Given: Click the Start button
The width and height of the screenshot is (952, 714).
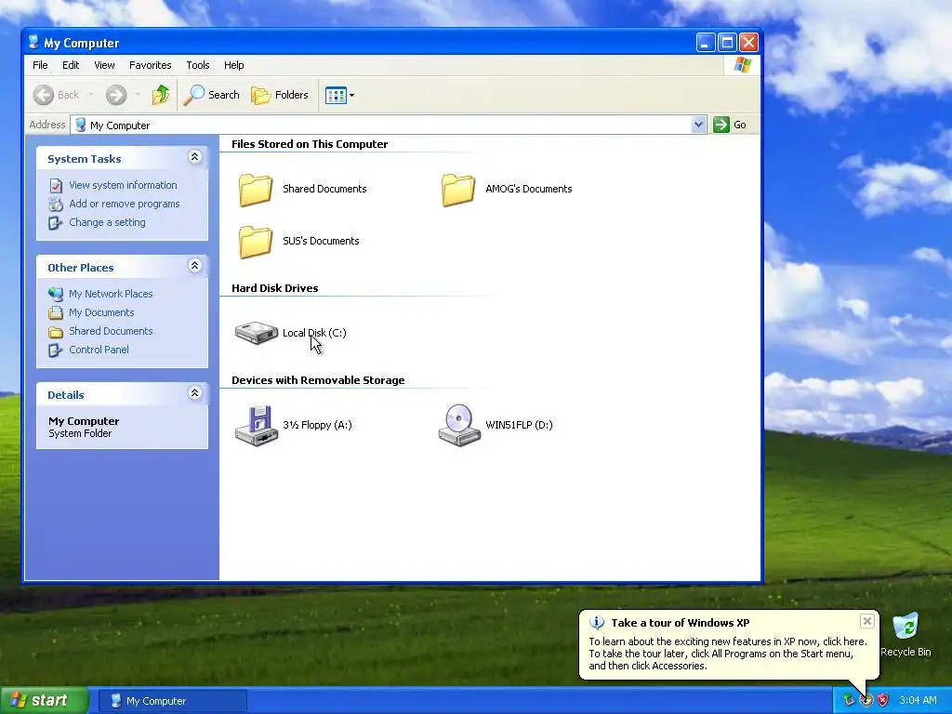Looking at the screenshot, I should [x=44, y=701].
